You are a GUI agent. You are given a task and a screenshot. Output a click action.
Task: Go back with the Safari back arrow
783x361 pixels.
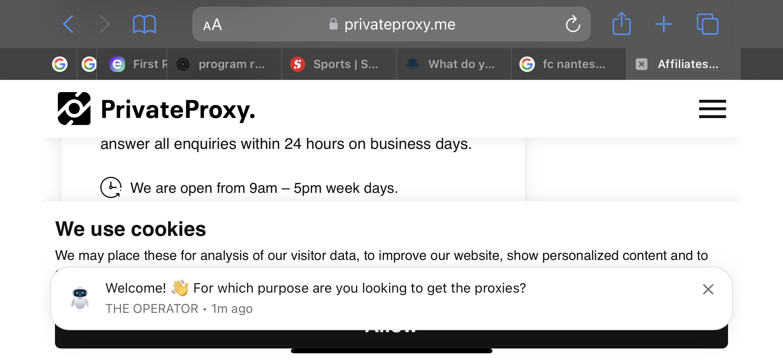click(68, 24)
